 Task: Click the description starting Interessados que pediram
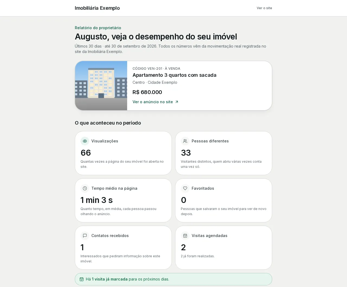(120, 259)
